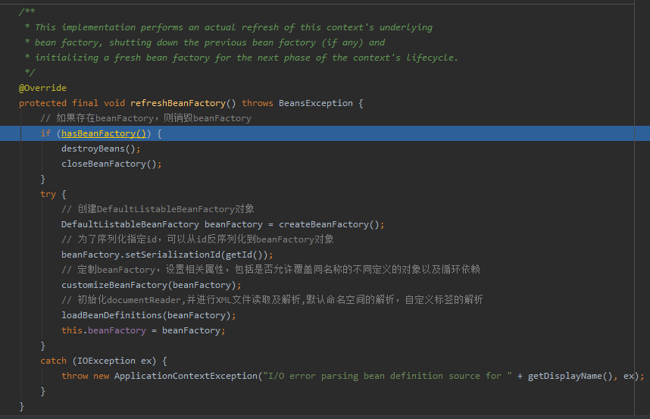Click the refreshBeanFactory method name
650x419 pixels.
178,103
